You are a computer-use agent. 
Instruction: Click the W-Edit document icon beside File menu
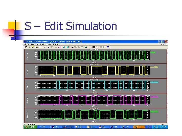click(25, 44)
